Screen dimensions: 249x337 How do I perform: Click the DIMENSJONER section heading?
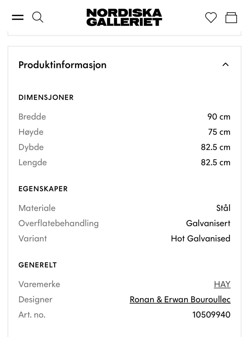click(x=46, y=97)
